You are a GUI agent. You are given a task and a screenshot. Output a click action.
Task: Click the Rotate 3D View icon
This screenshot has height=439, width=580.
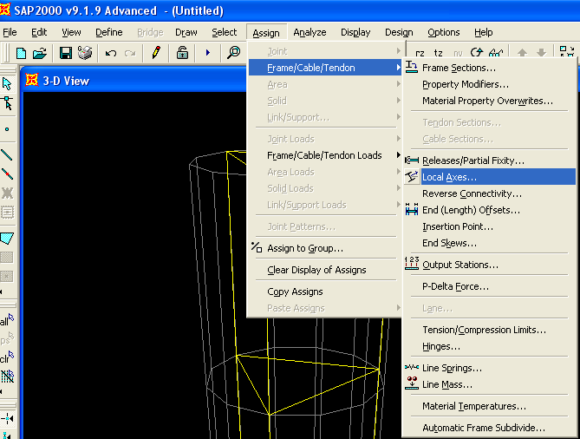pos(477,53)
